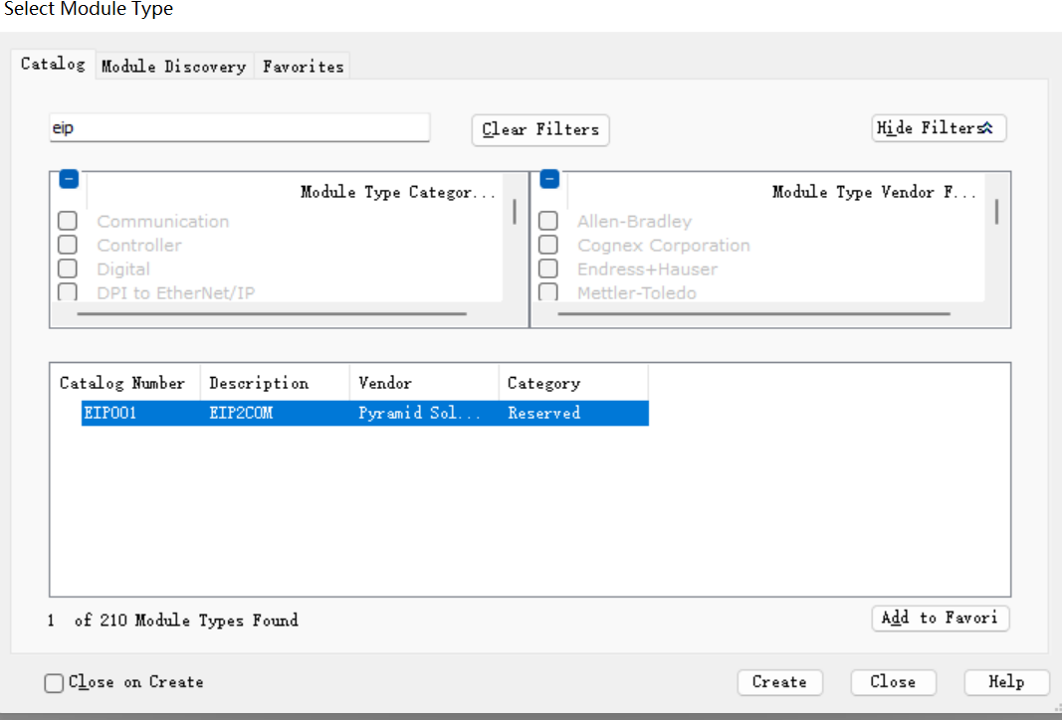
Task: Check the Communication category checkbox
Action: pos(68,221)
